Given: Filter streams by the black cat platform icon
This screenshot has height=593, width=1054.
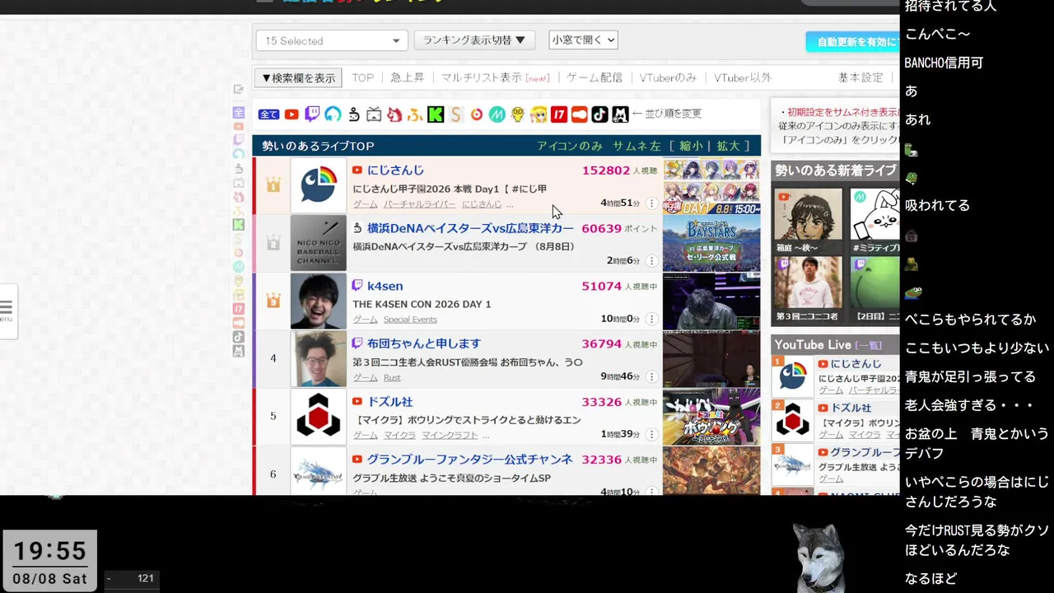Looking at the screenshot, I should click(x=620, y=114).
